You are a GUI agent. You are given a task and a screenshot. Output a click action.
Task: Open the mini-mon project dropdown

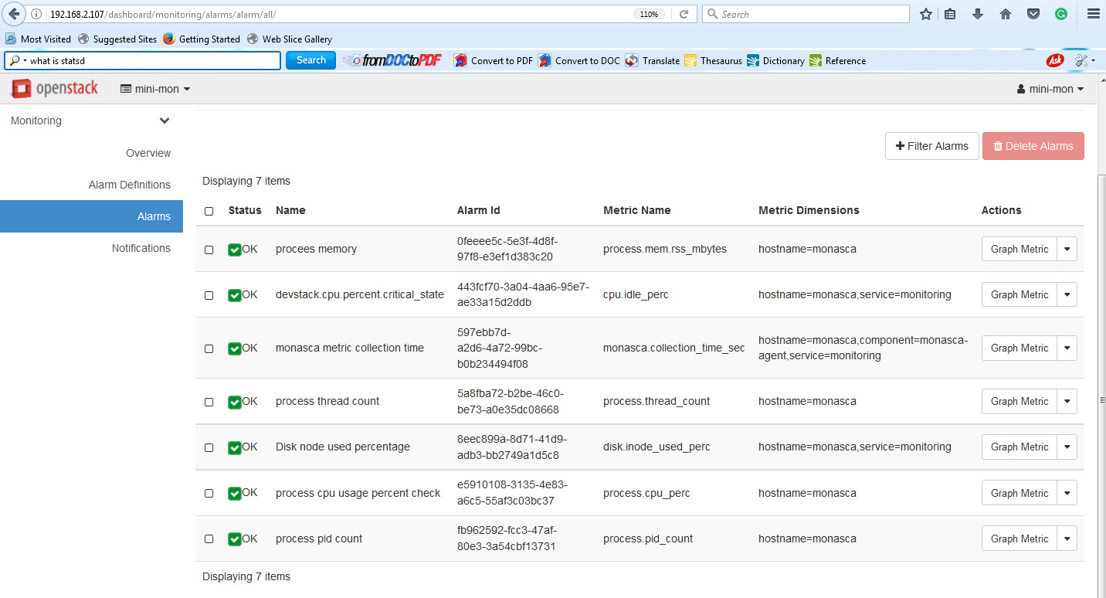[155, 89]
